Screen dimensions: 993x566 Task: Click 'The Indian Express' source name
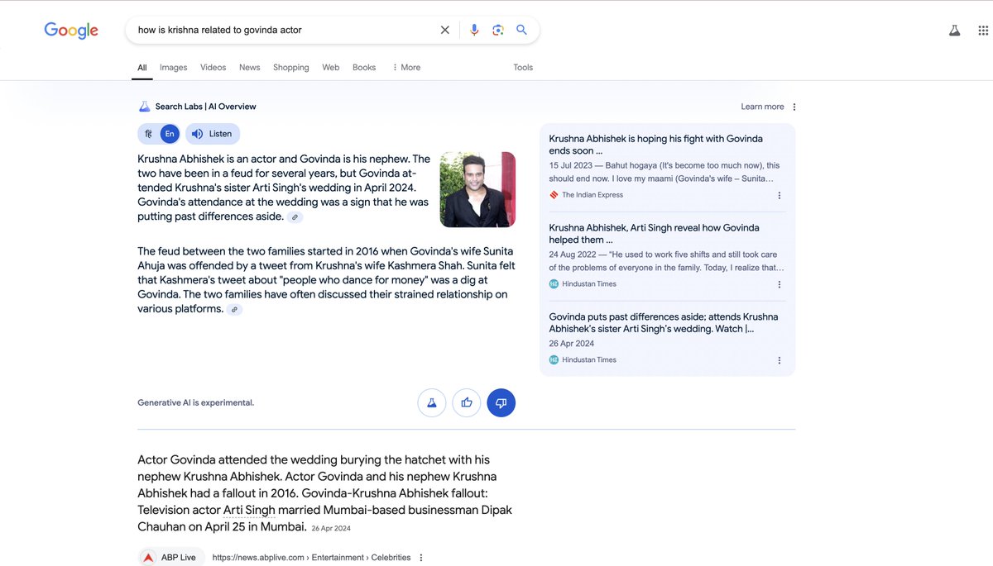pyautogui.click(x=592, y=195)
